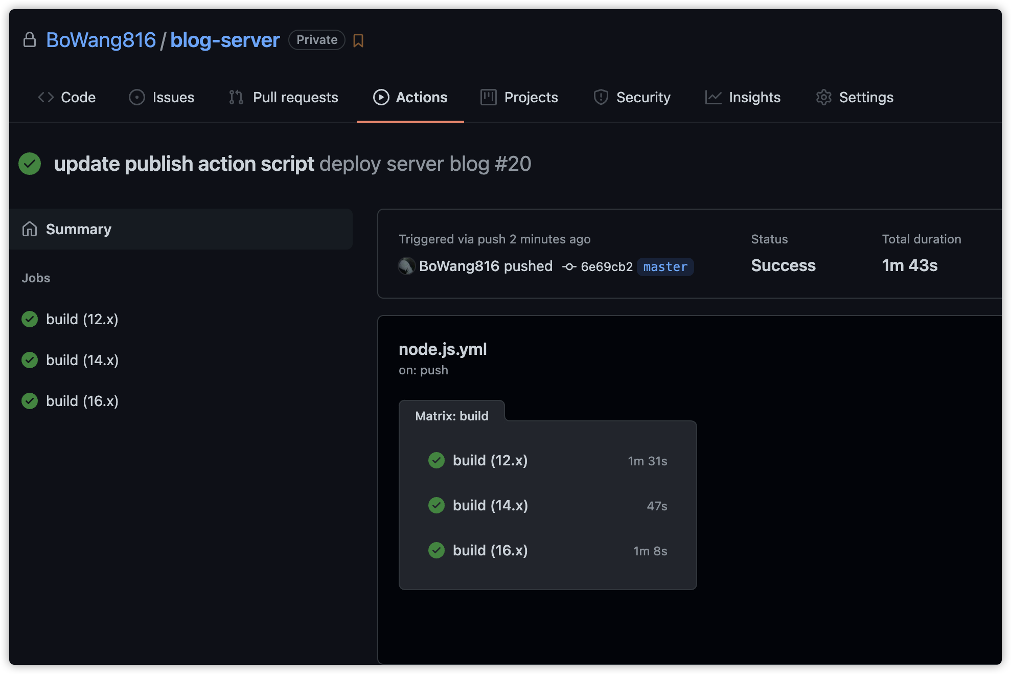Go to the Projects tab

click(519, 97)
